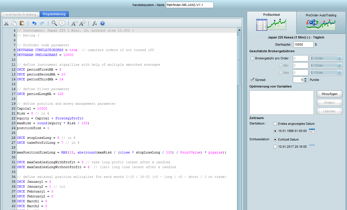The image size is (347, 210).
Task: Click the Hinzufügen button
Action: [329, 94]
